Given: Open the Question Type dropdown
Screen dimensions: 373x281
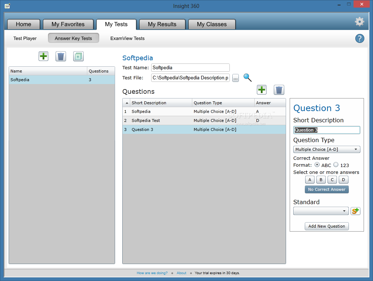Looking at the screenshot, I should click(327, 149).
